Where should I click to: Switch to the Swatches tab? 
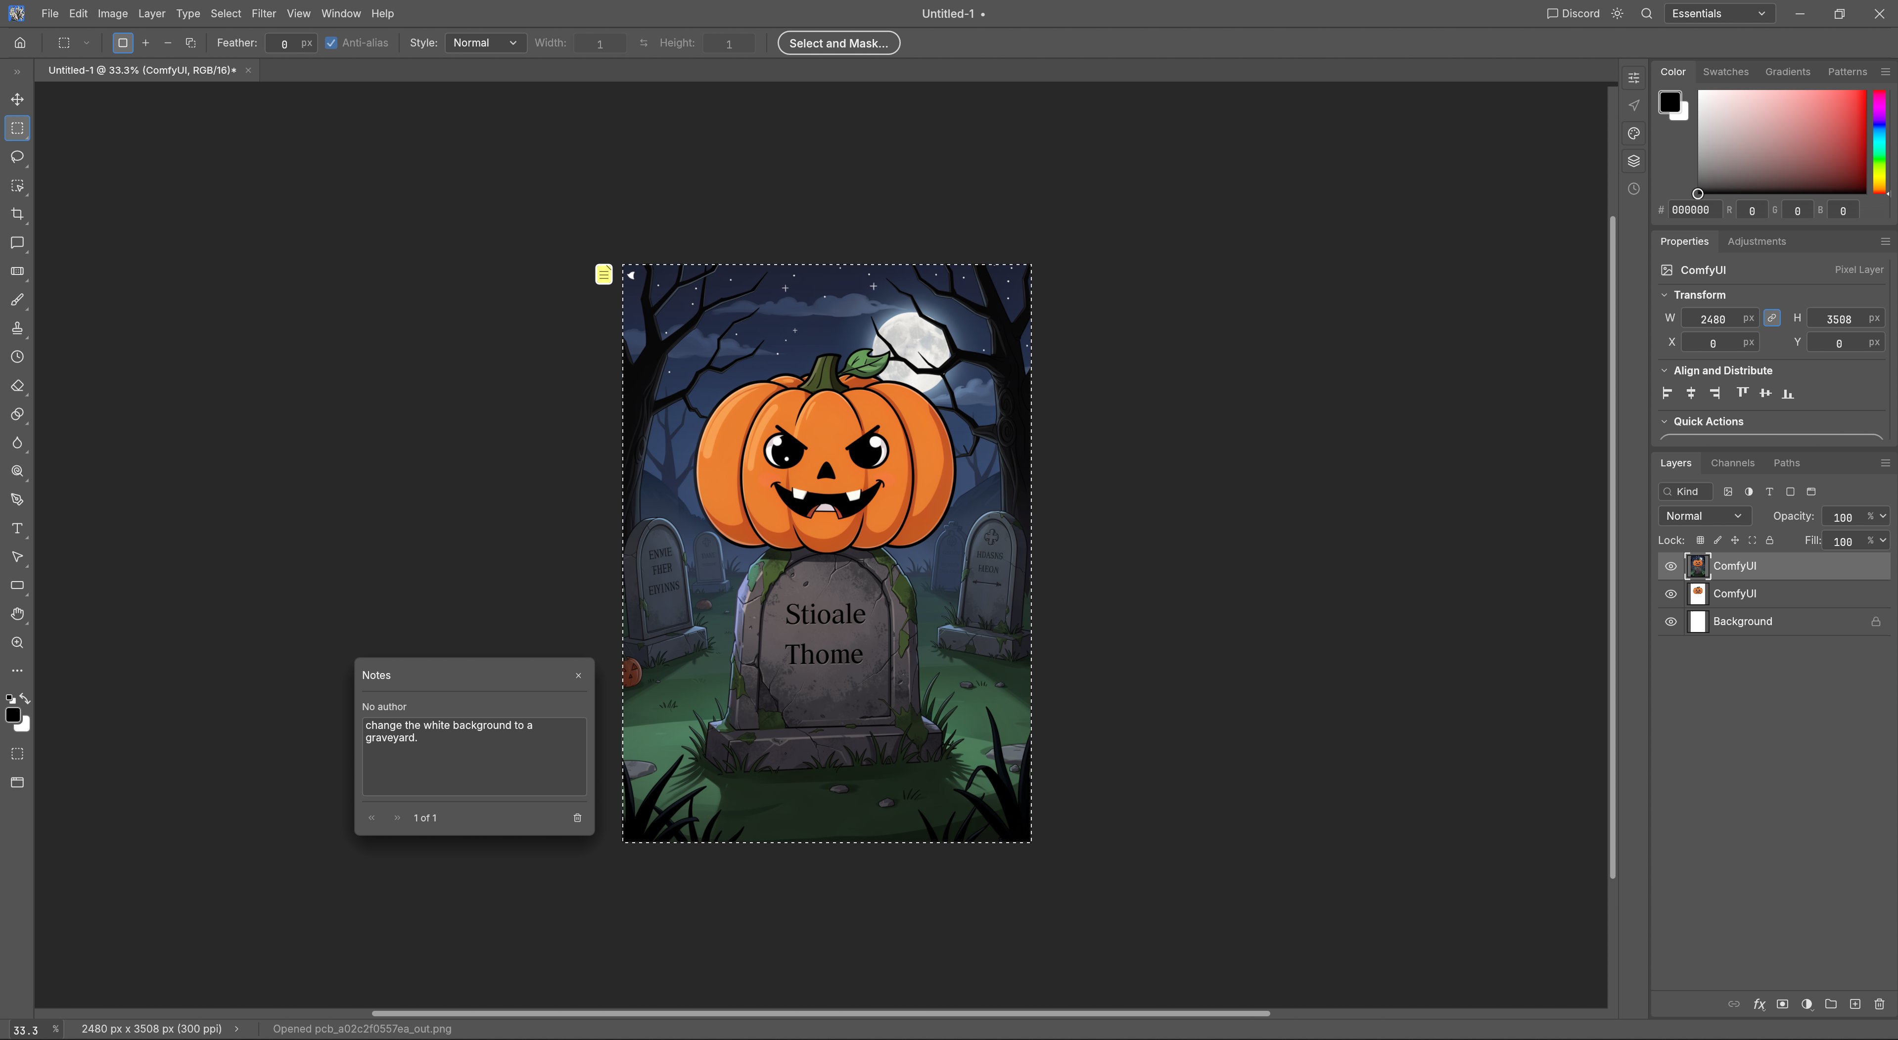click(1725, 71)
